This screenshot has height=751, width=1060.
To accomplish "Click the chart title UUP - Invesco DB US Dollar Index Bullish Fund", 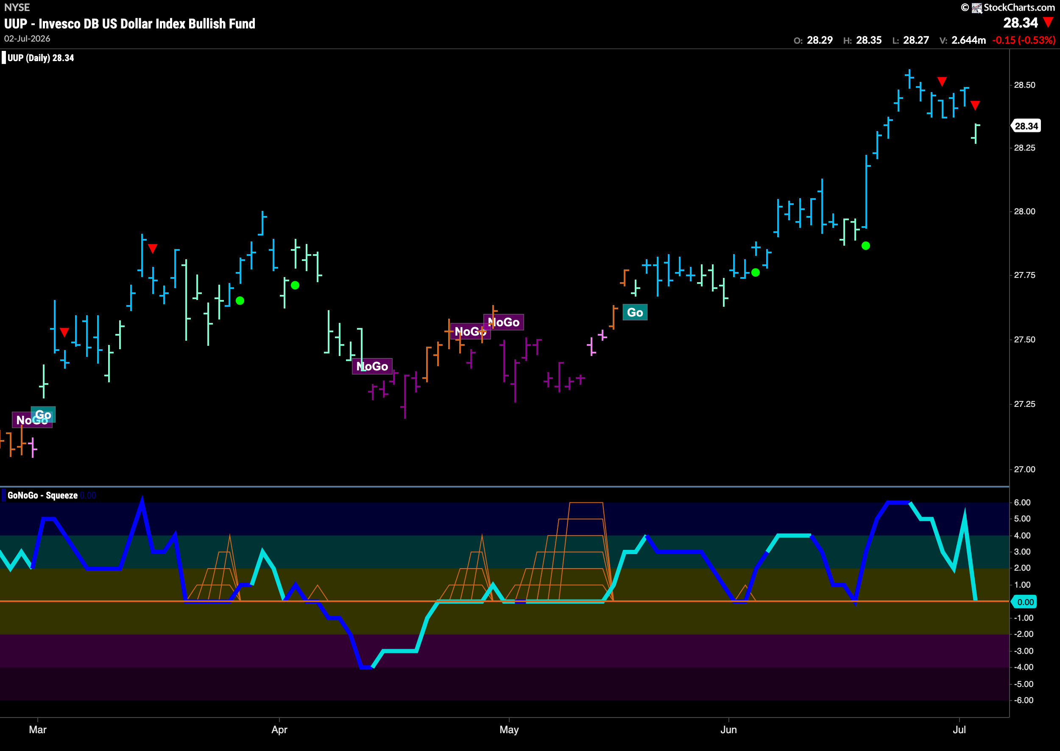I will [x=130, y=24].
